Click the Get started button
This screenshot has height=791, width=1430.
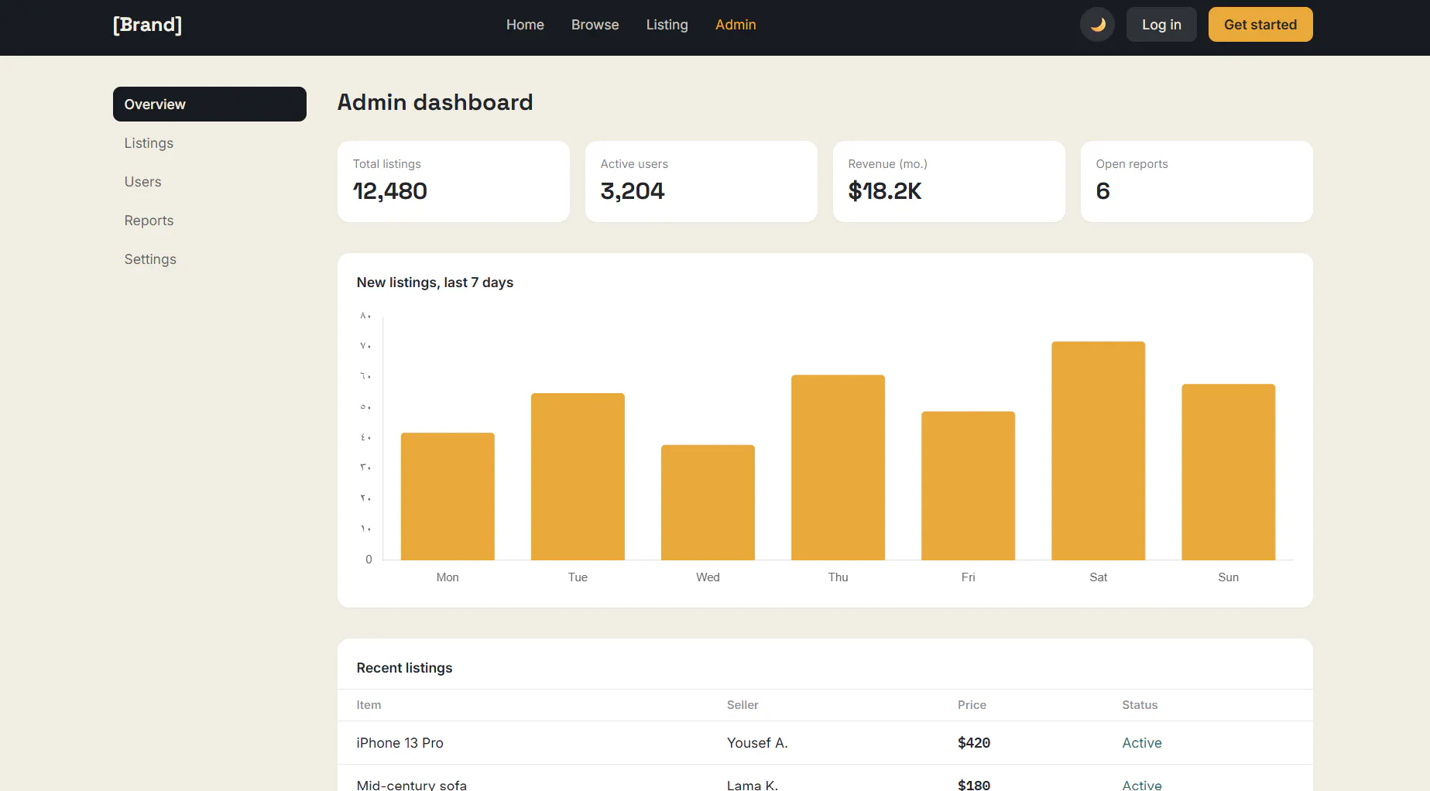pyautogui.click(x=1260, y=25)
